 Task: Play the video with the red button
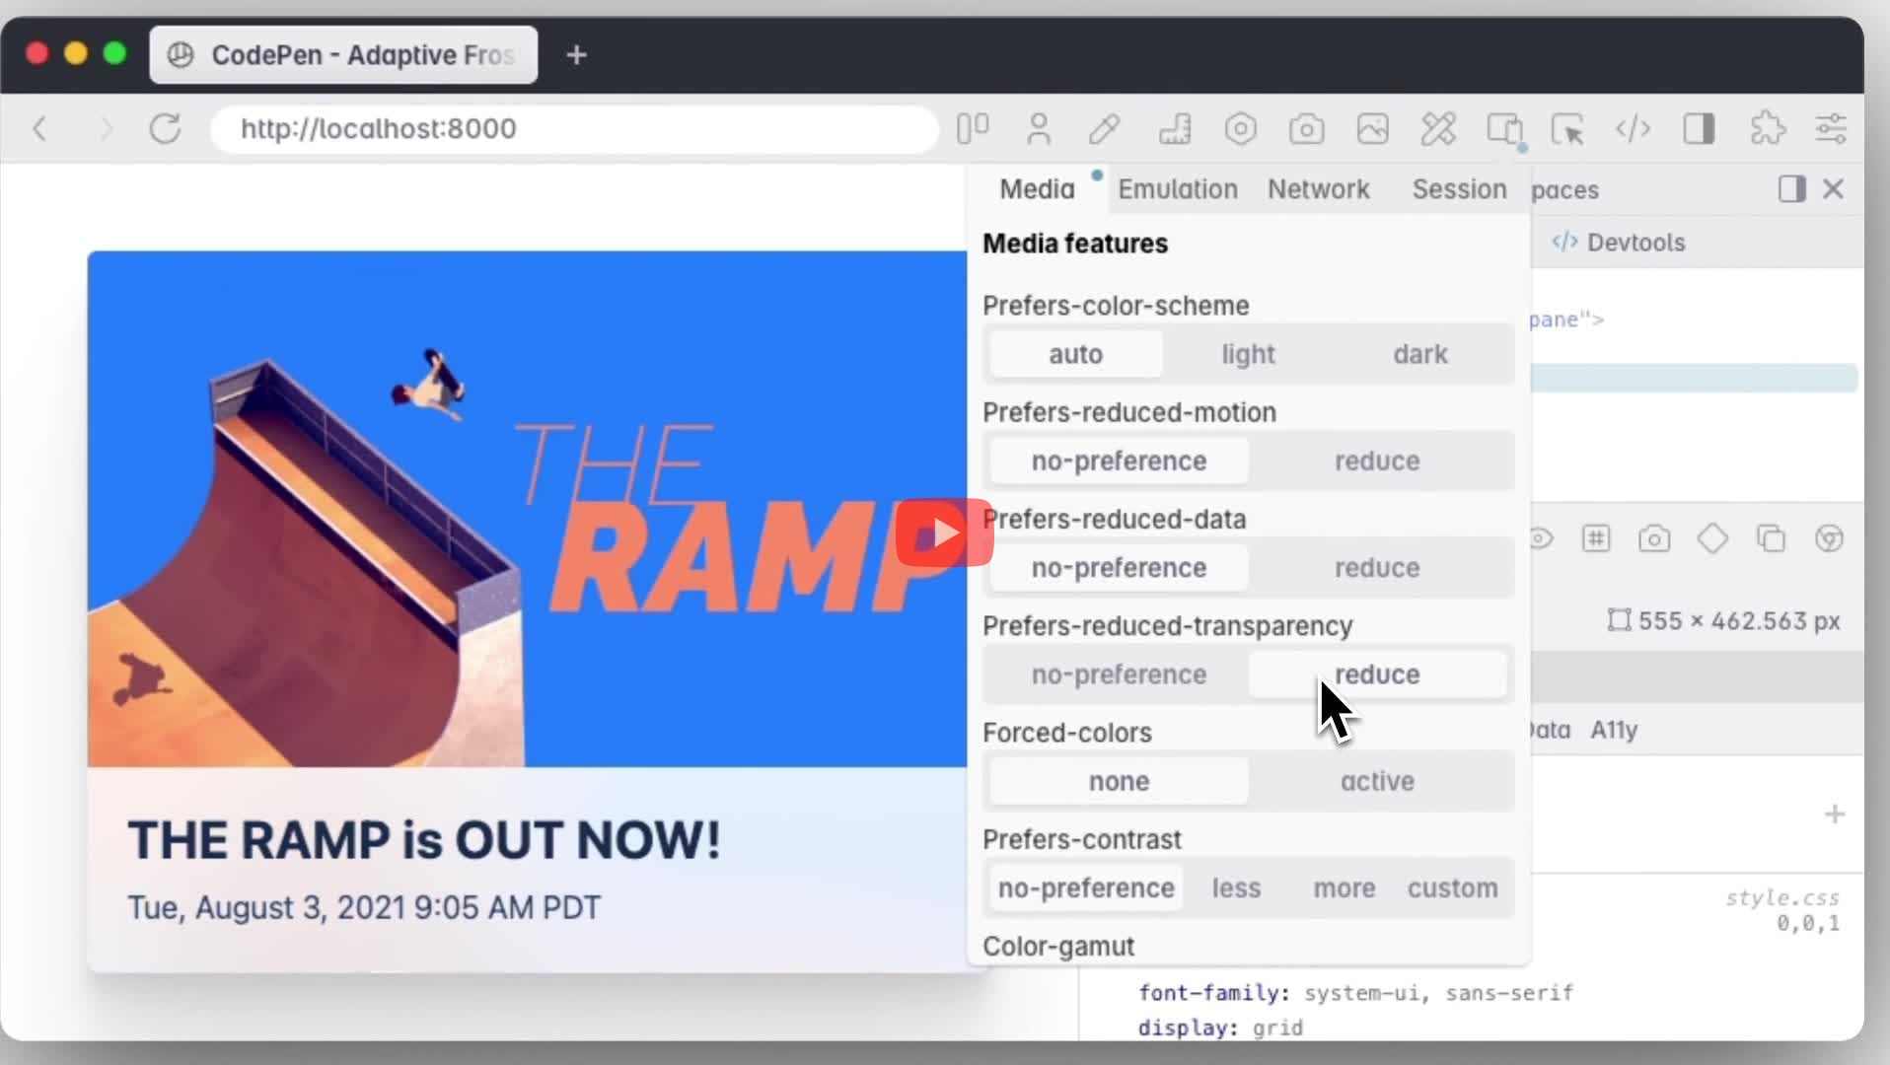(x=944, y=533)
